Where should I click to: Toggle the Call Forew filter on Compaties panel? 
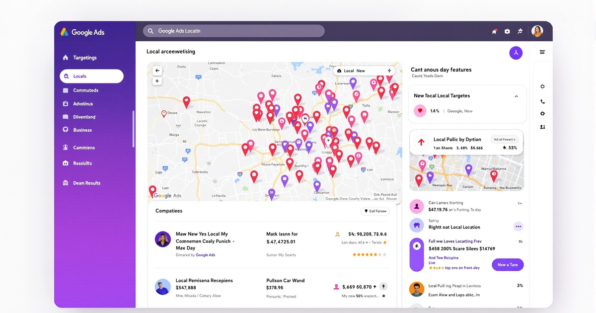[375, 211]
